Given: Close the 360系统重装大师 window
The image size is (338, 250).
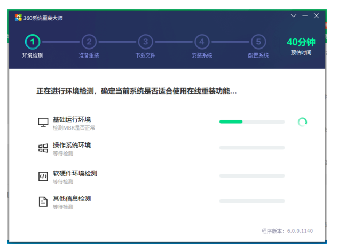Looking at the screenshot, I should 317,16.
